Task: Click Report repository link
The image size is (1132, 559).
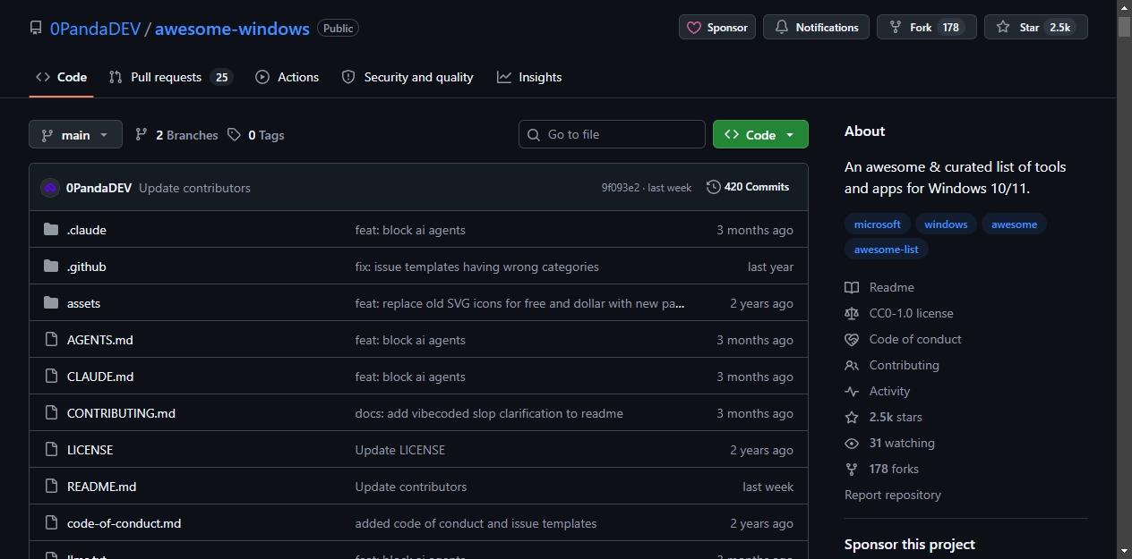Action: (893, 495)
